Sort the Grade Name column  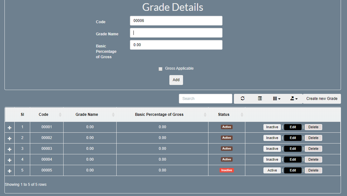tap(113, 115)
